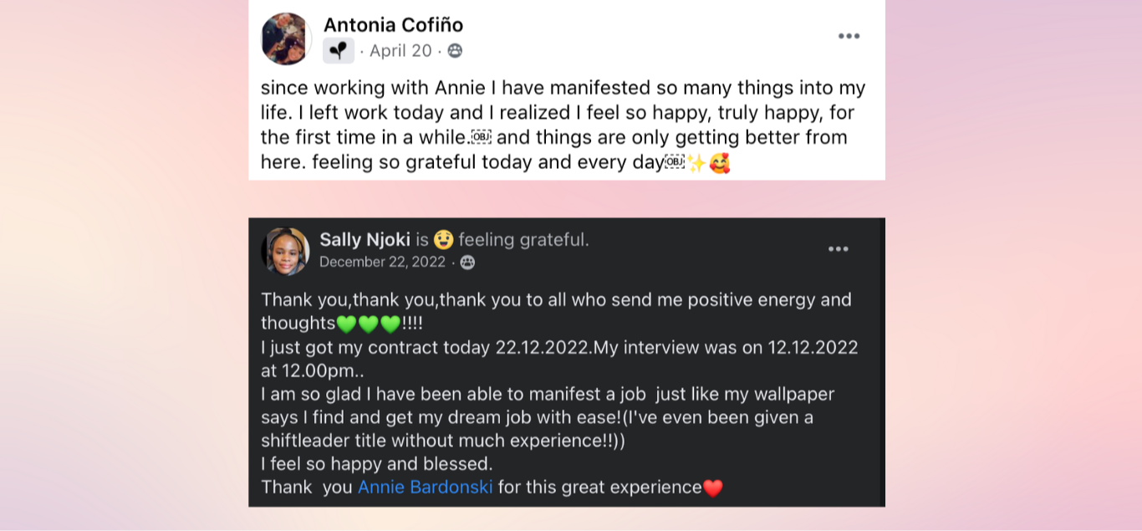1142x531 pixels.
Task: Open the April 20 post timestamp
Action: pos(400,51)
